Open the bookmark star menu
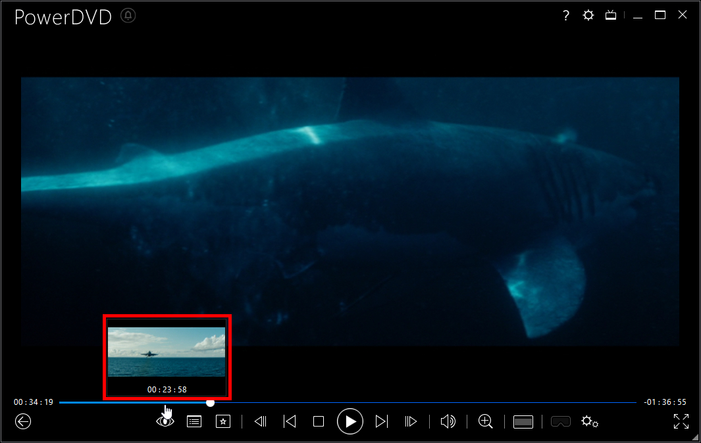 tap(223, 421)
